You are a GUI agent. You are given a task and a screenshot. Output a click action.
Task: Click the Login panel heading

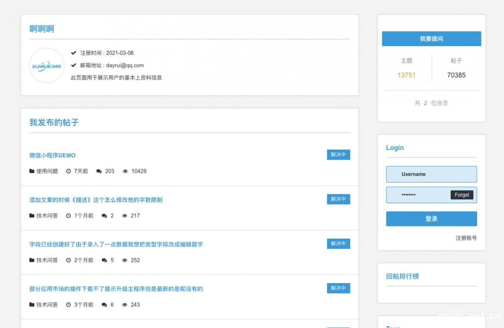click(395, 147)
